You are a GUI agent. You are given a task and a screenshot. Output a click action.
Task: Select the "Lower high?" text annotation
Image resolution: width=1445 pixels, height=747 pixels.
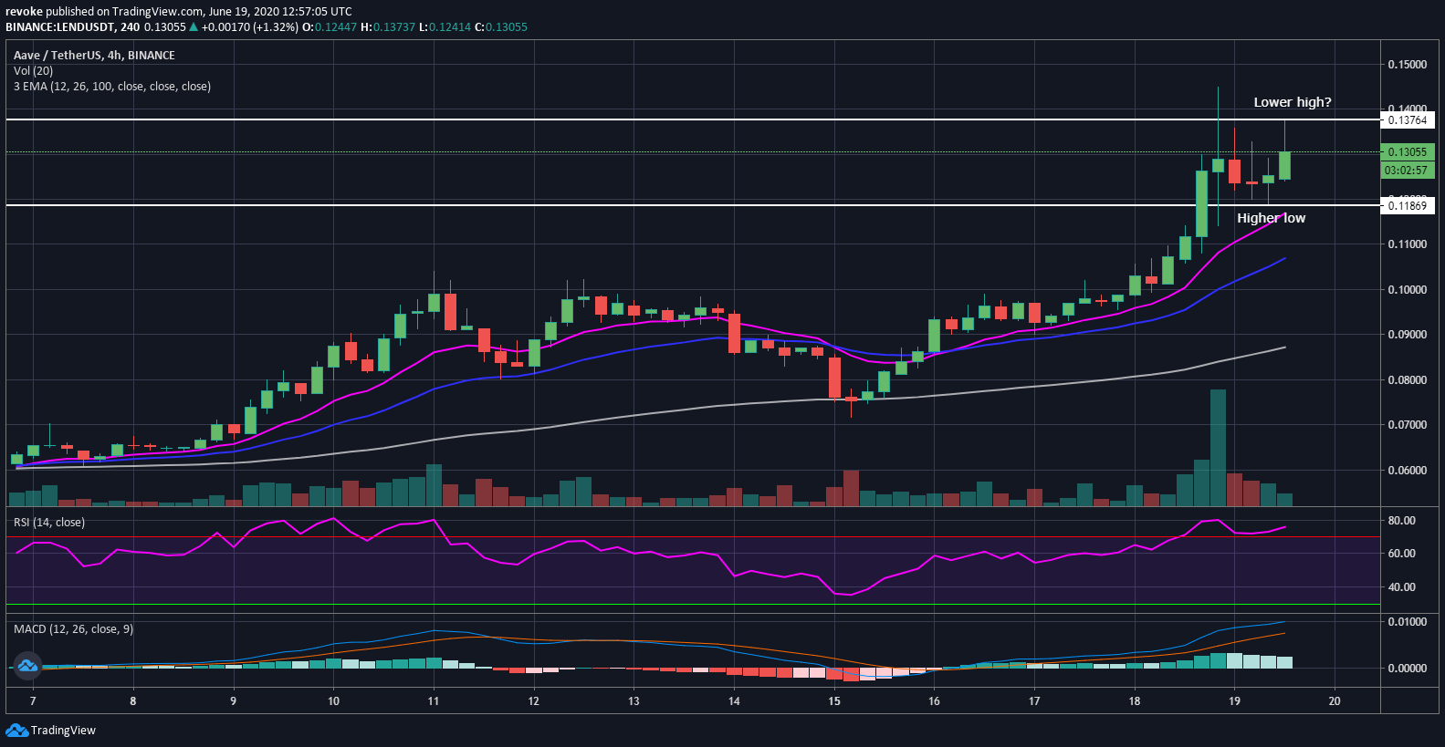1292,102
